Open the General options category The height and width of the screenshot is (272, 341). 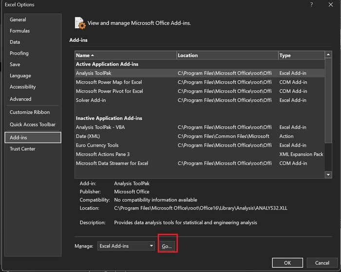click(18, 19)
